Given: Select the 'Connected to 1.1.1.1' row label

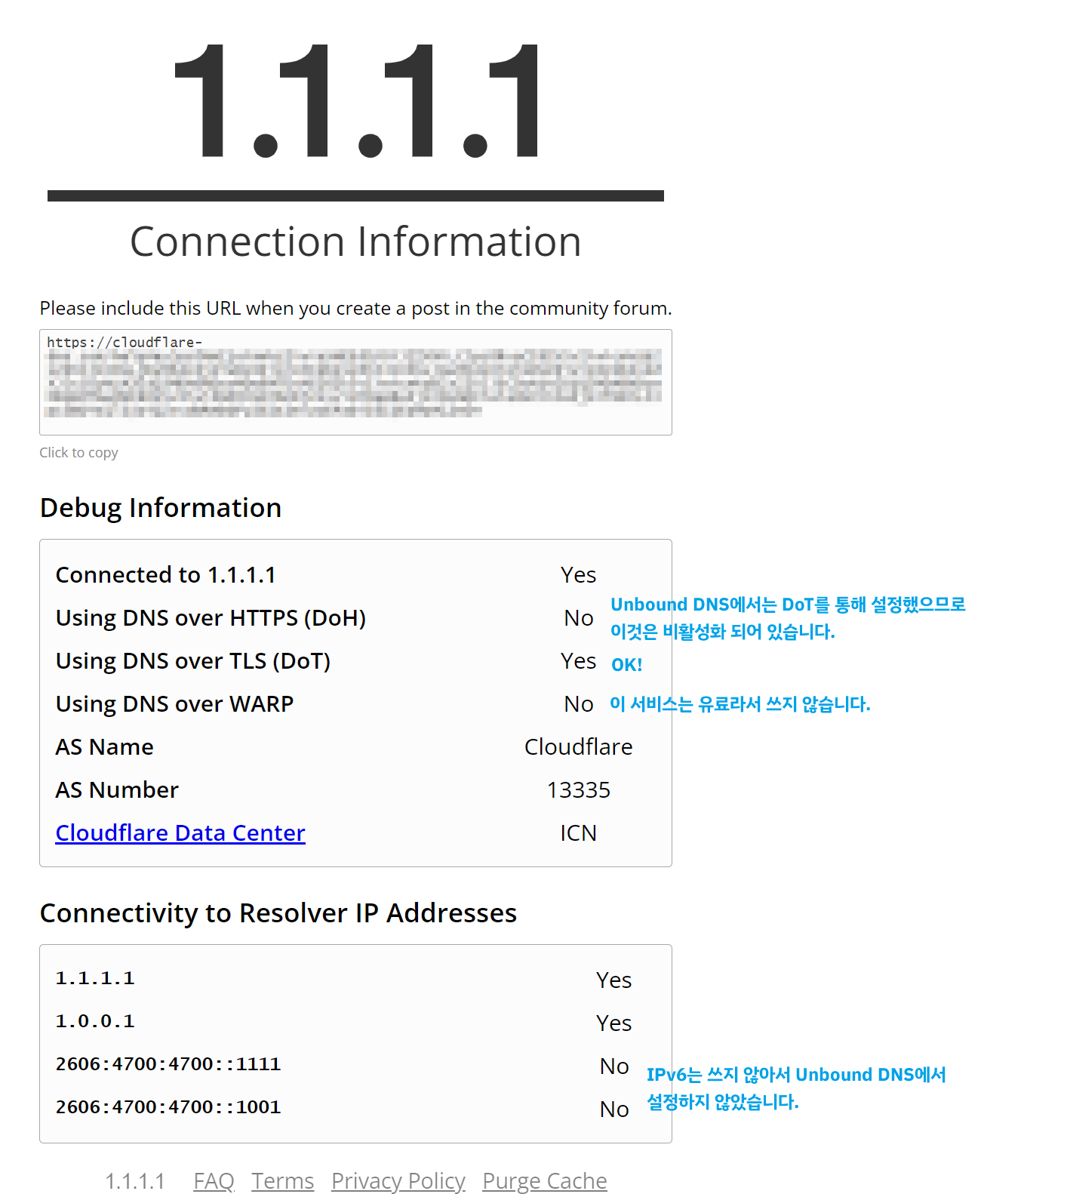Looking at the screenshot, I should (165, 574).
